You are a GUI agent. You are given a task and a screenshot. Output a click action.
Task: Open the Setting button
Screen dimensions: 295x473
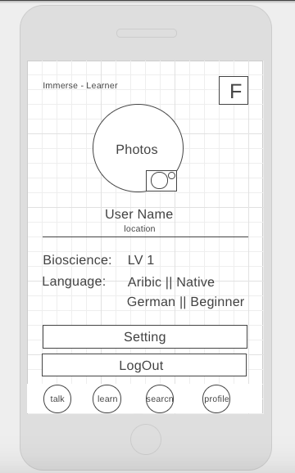coord(145,336)
